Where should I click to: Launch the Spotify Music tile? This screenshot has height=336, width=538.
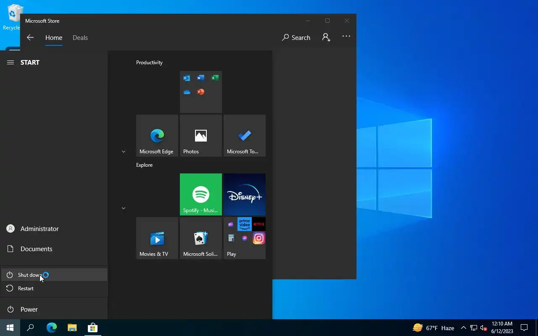pyautogui.click(x=201, y=194)
